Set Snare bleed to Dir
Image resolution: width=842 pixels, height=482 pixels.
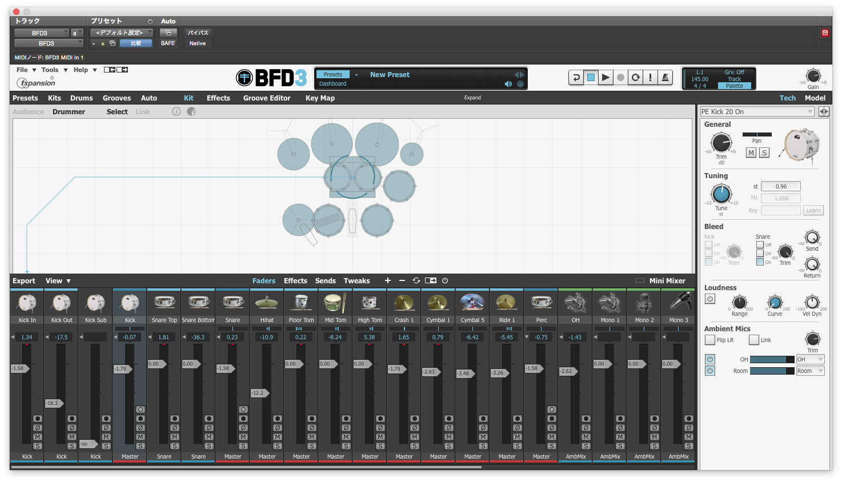(x=760, y=253)
